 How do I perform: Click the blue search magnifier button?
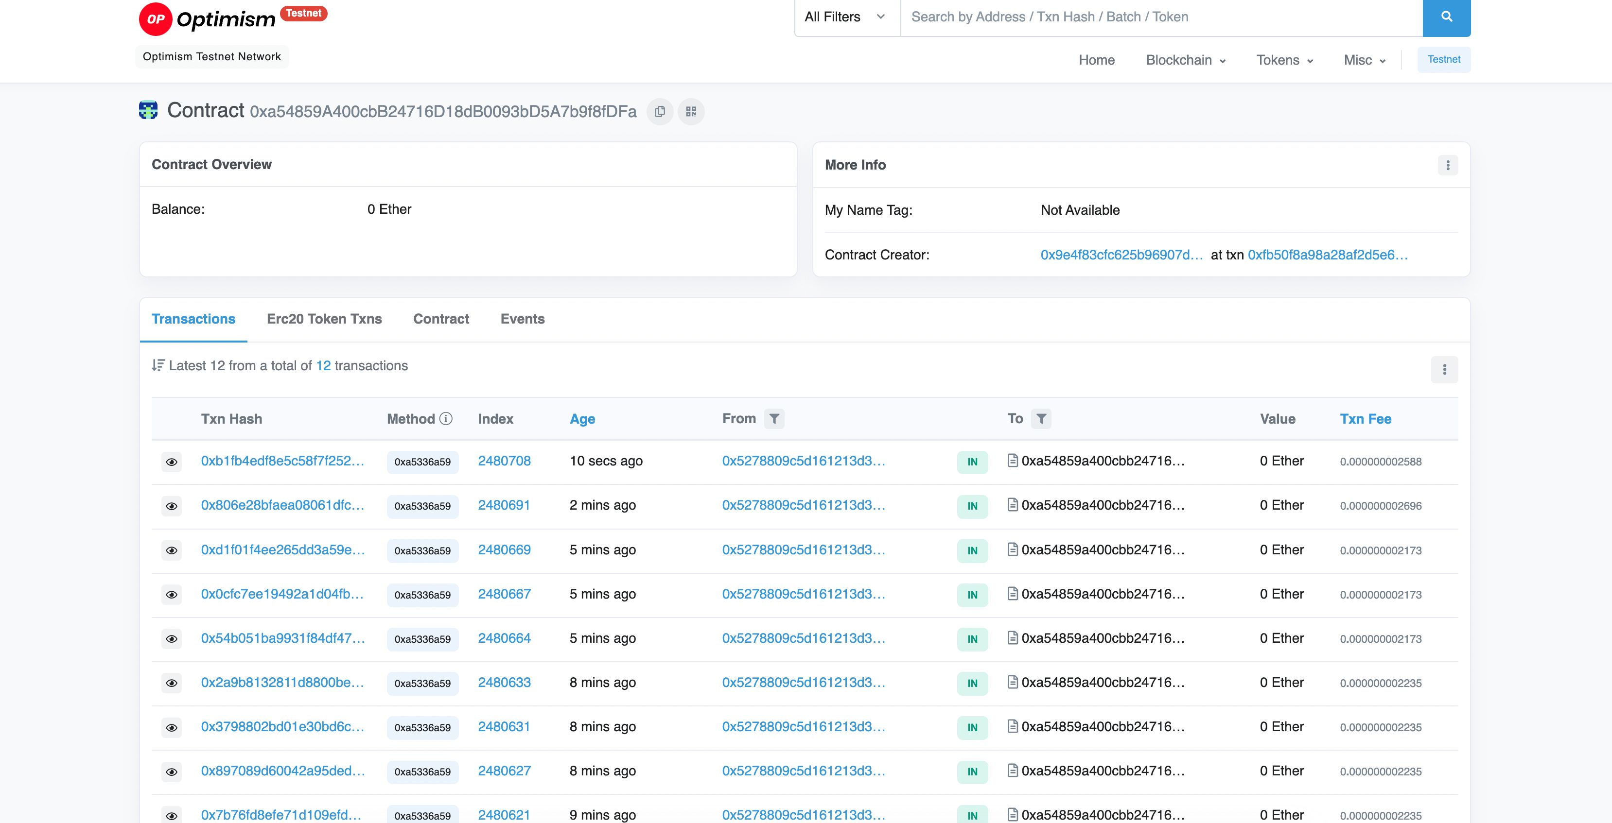pyautogui.click(x=1446, y=17)
